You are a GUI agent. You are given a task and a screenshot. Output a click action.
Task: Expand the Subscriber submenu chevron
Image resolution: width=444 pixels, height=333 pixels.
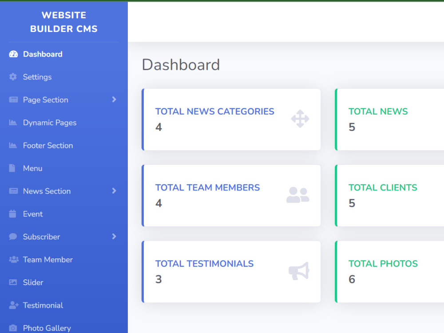tap(114, 237)
